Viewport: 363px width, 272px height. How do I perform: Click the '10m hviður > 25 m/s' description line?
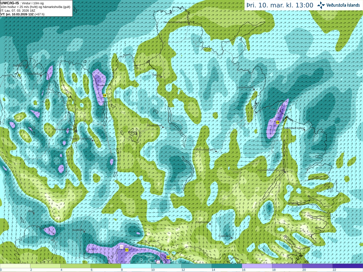[35, 7]
